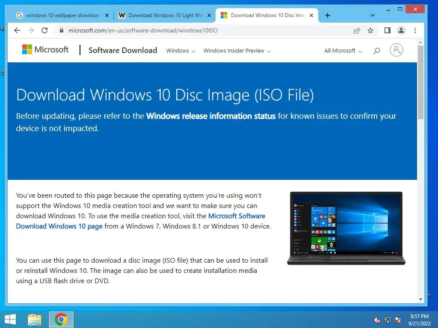Click the Chrome taskbar icon
Image resolution: width=438 pixels, height=328 pixels.
coord(61,319)
